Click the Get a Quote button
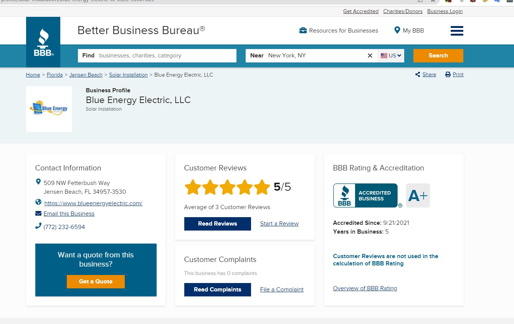This screenshot has width=514, height=324. [96, 281]
